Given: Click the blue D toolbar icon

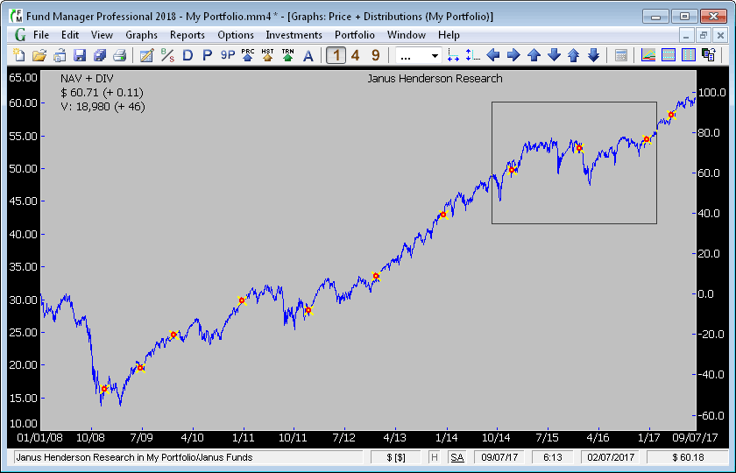Looking at the screenshot, I should (188, 55).
